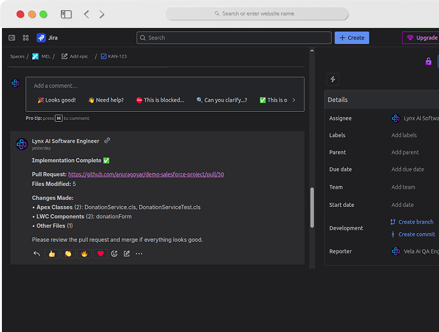Click Create branch link
Viewport: 439px width, 332px height.
click(x=412, y=222)
